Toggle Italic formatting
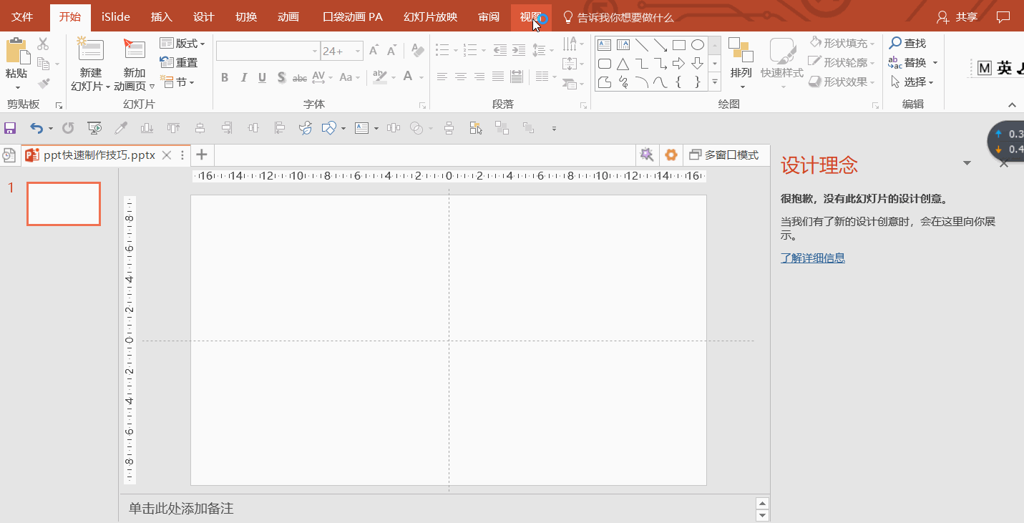This screenshot has width=1024, height=523. (x=243, y=77)
